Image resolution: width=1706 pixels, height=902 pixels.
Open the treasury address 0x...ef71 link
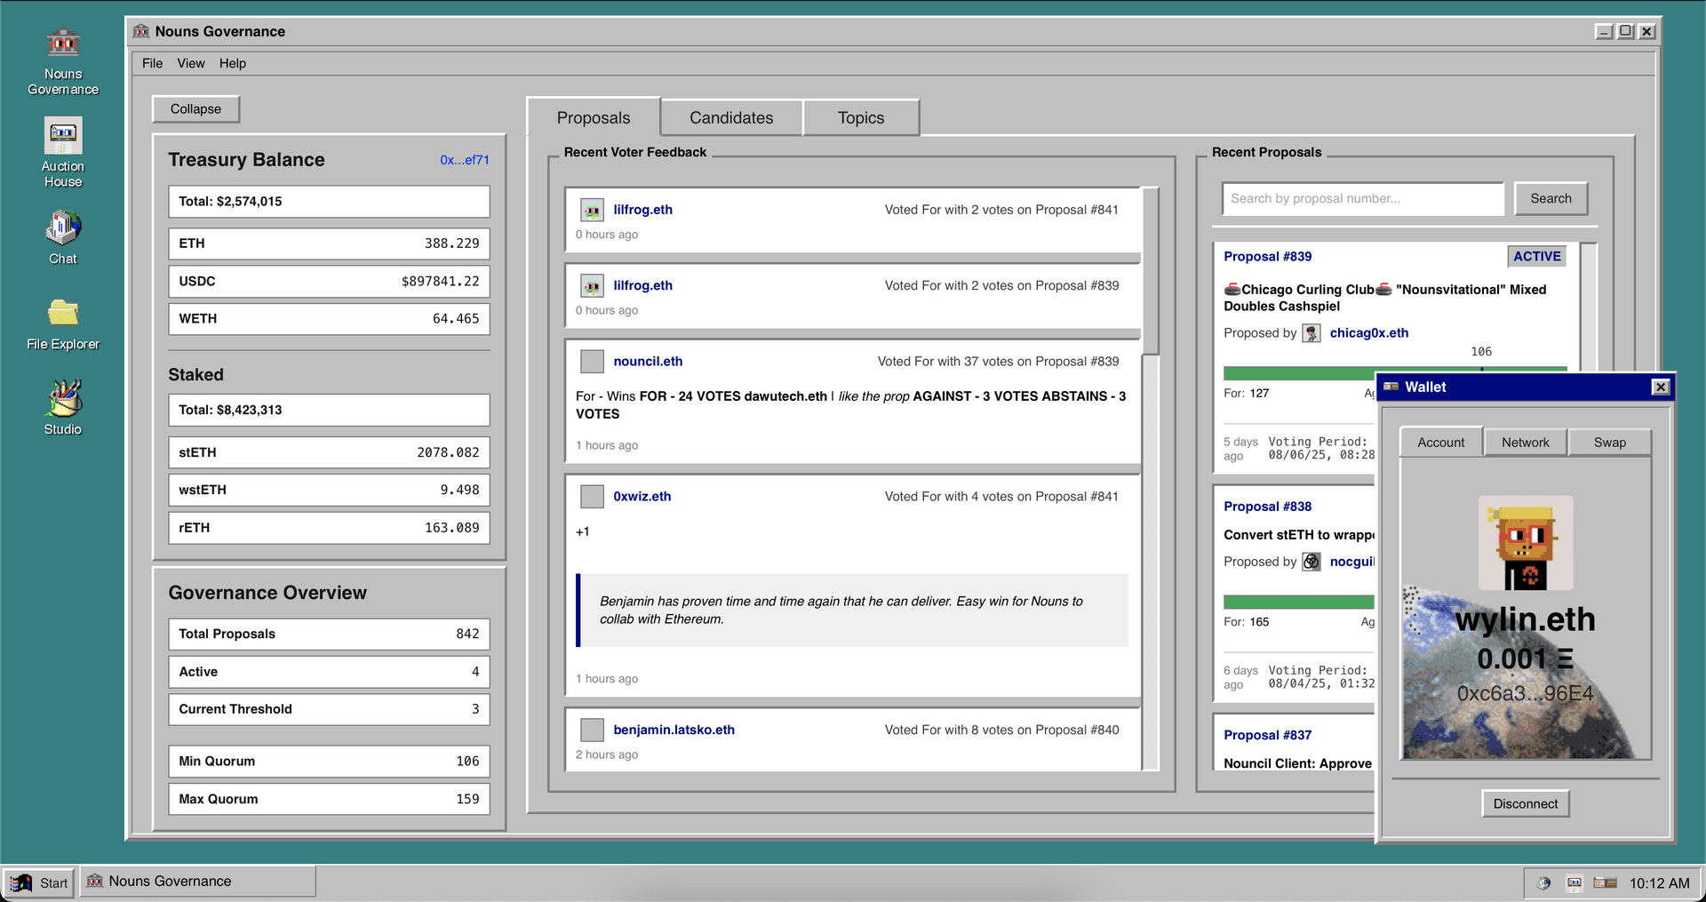click(x=464, y=160)
